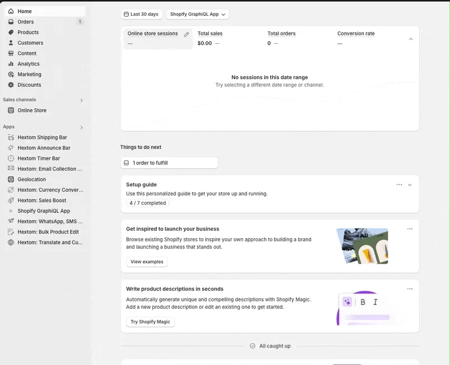This screenshot has height=365, width=450.
Task: Click the Hextom Shipping Bar icon
Action: [x=11, y=138]
